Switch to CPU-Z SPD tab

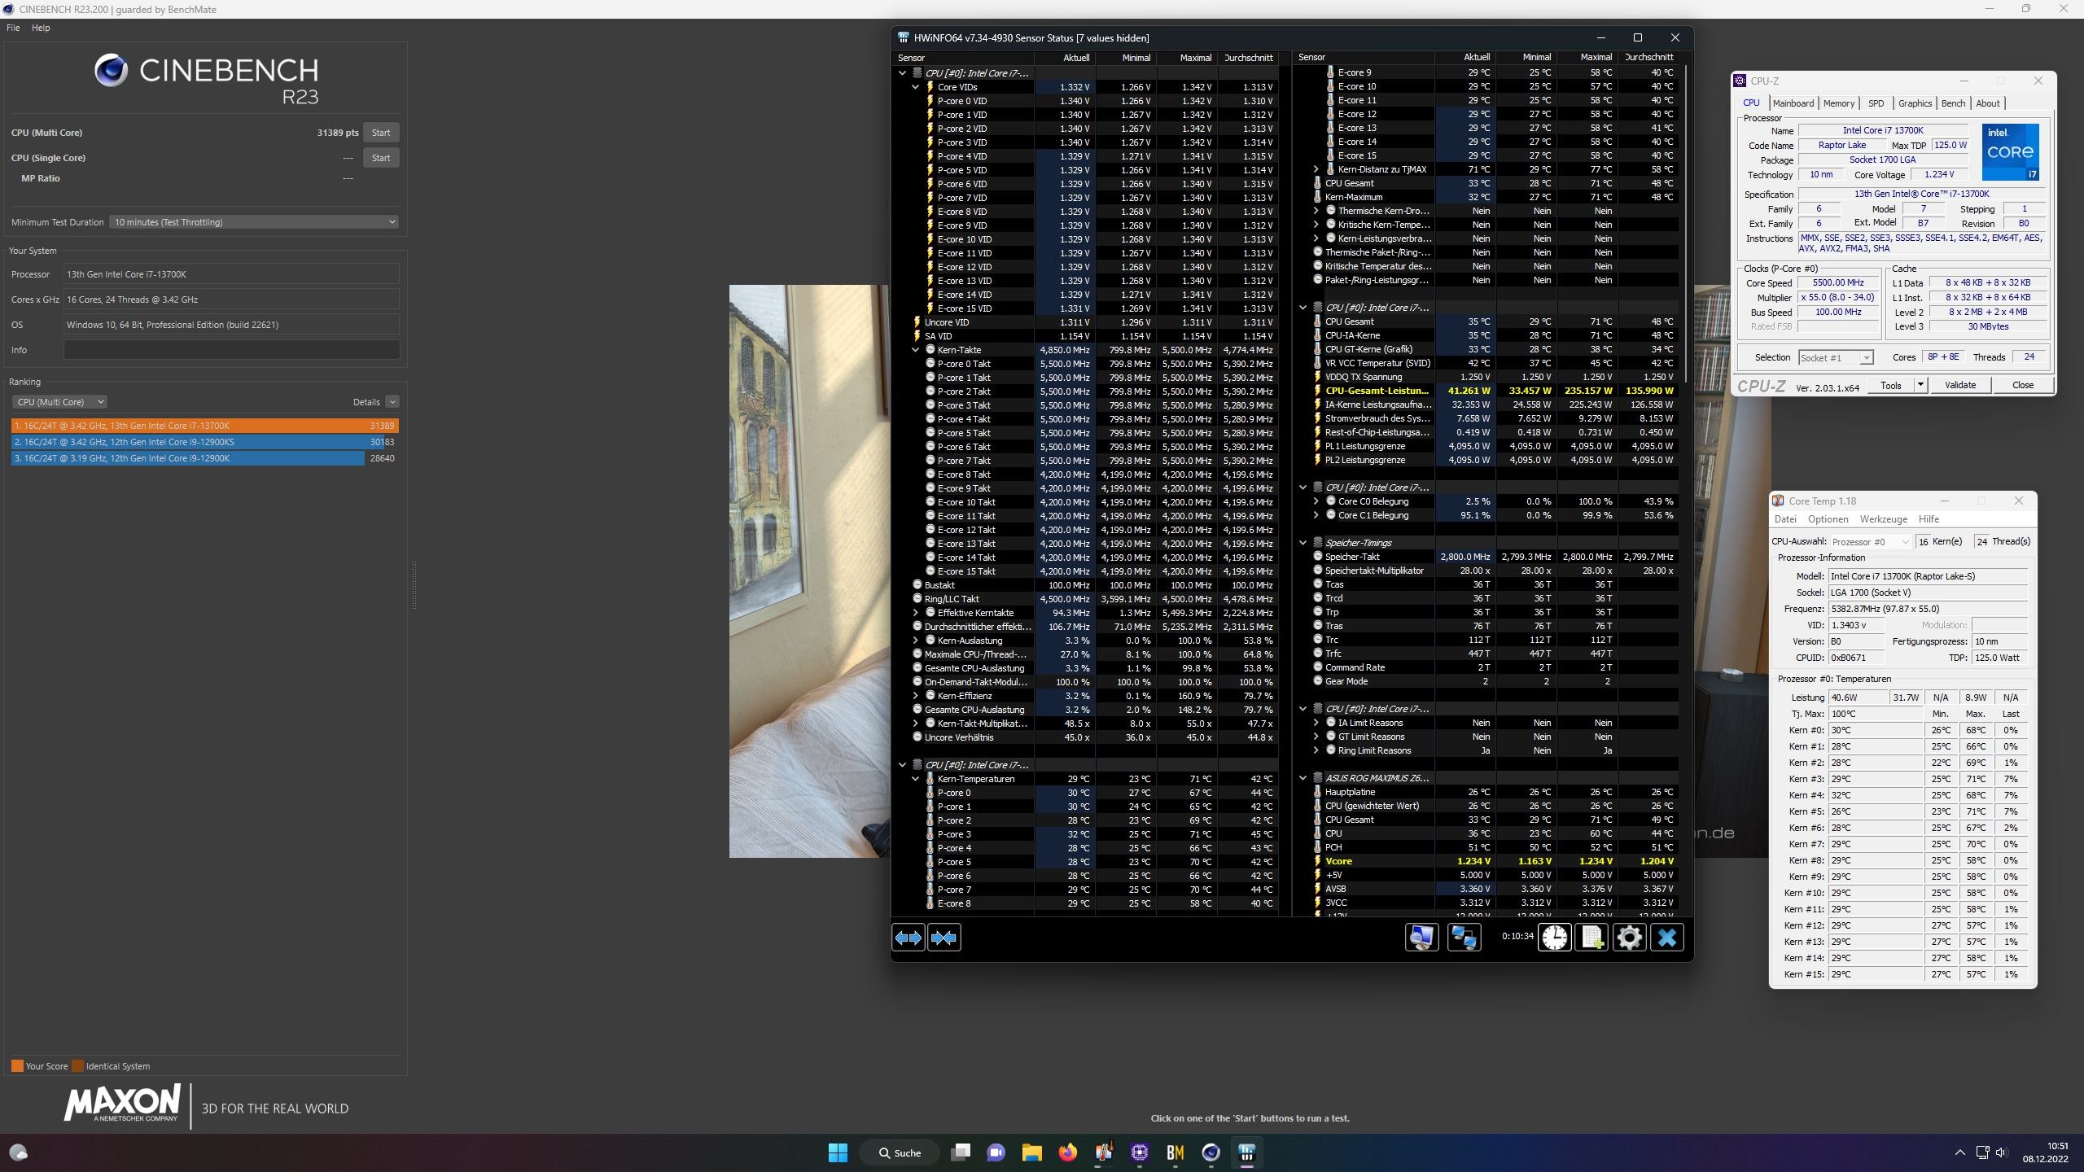tap(1876, 103)
